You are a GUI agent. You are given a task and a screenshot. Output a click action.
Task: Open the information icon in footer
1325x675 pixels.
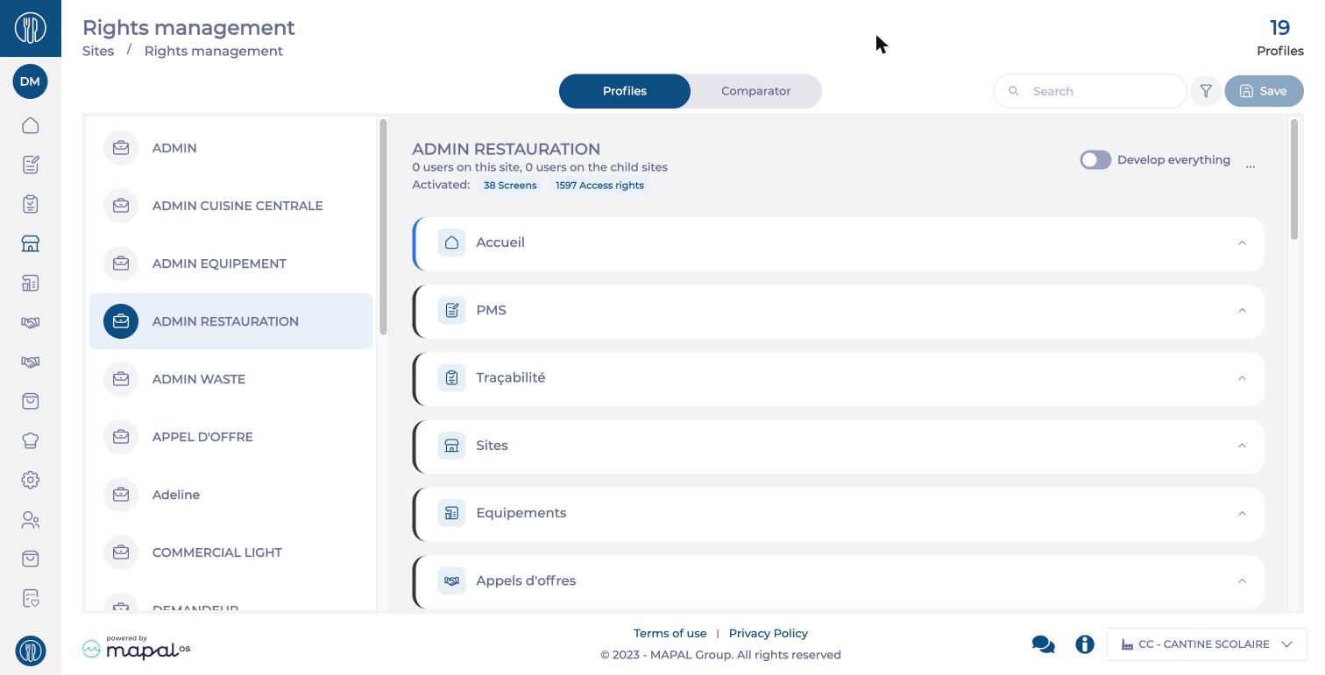tap(1085, 644)
